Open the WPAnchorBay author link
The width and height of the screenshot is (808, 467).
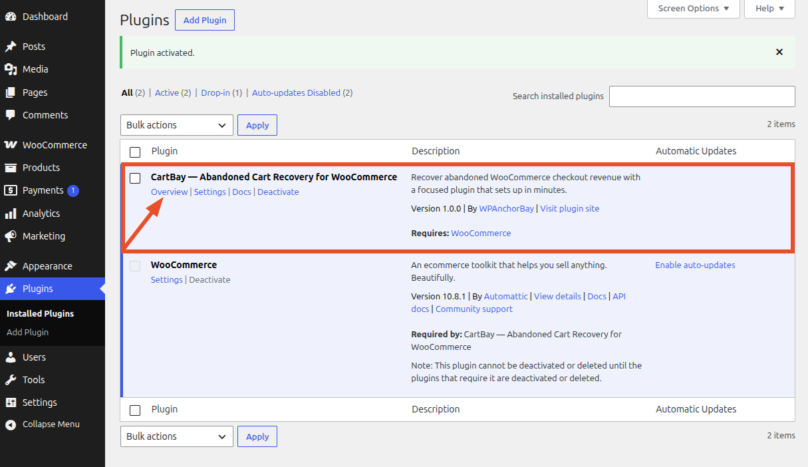click(507, 208)
